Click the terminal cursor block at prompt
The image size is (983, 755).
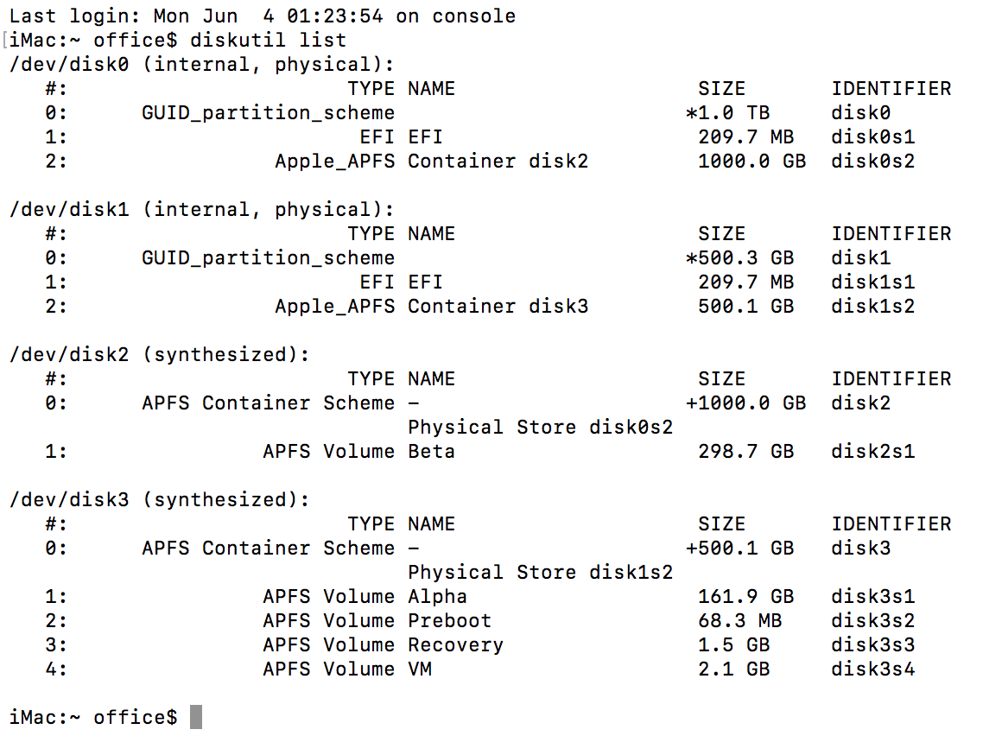[x=196, y=717]
